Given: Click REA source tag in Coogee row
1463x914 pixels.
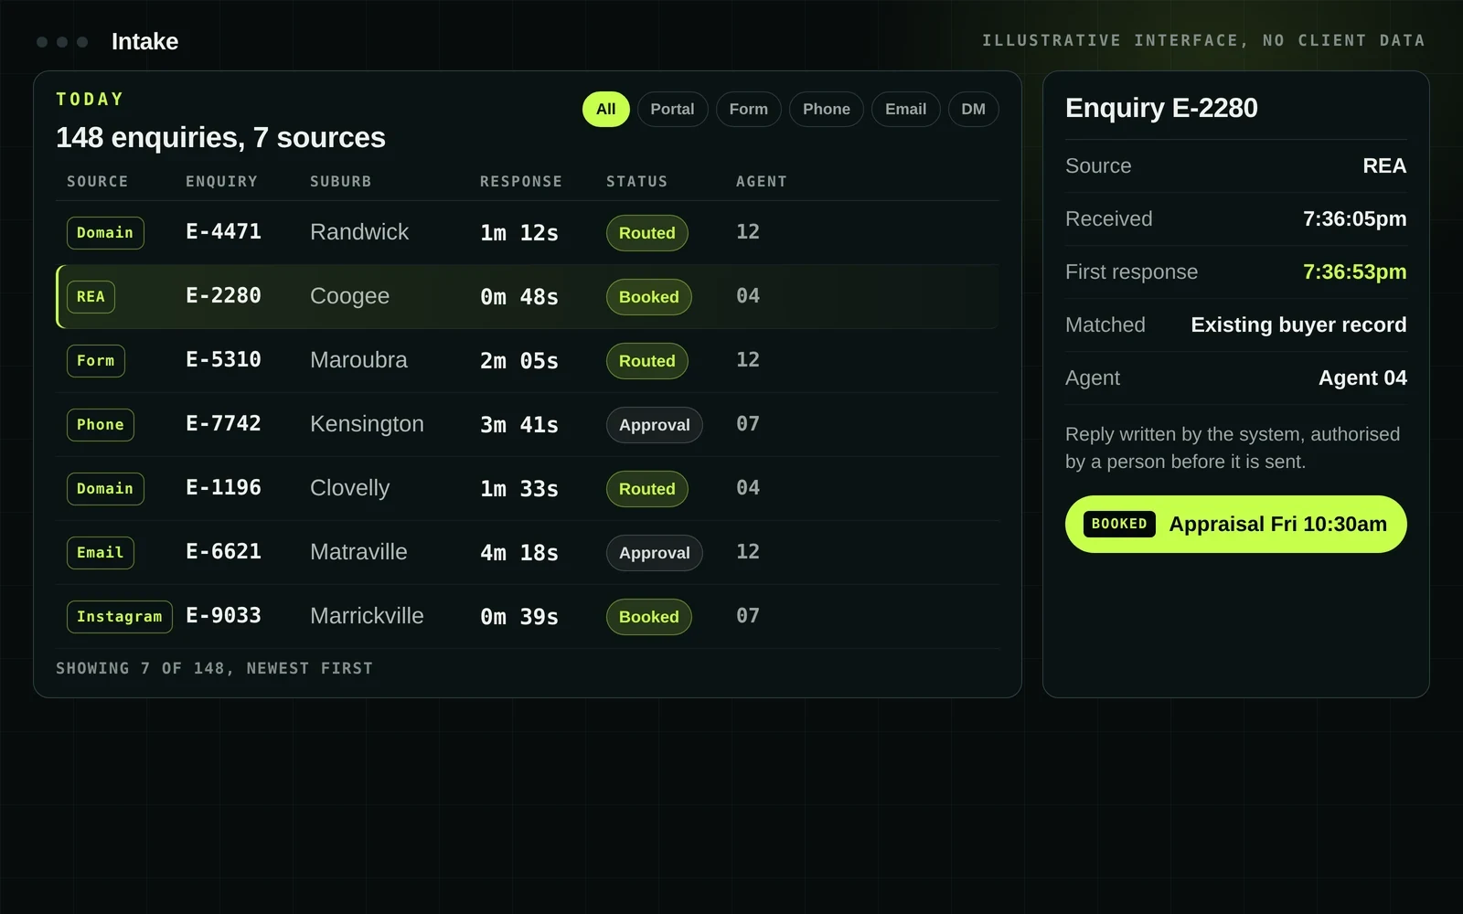Looking at the screenshot, I should click(91, 296).
